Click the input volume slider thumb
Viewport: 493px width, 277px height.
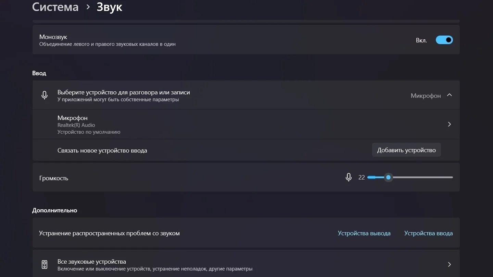[388, 177]
